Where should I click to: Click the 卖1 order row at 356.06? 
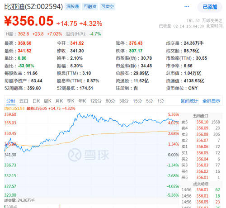[201, 147]
